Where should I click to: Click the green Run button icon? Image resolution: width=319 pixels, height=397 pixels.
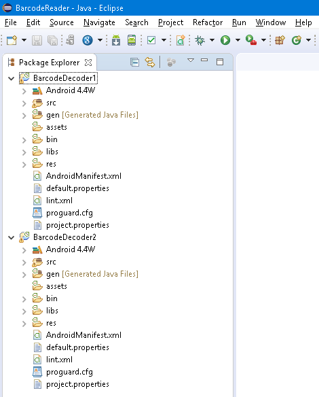point(225,40)
